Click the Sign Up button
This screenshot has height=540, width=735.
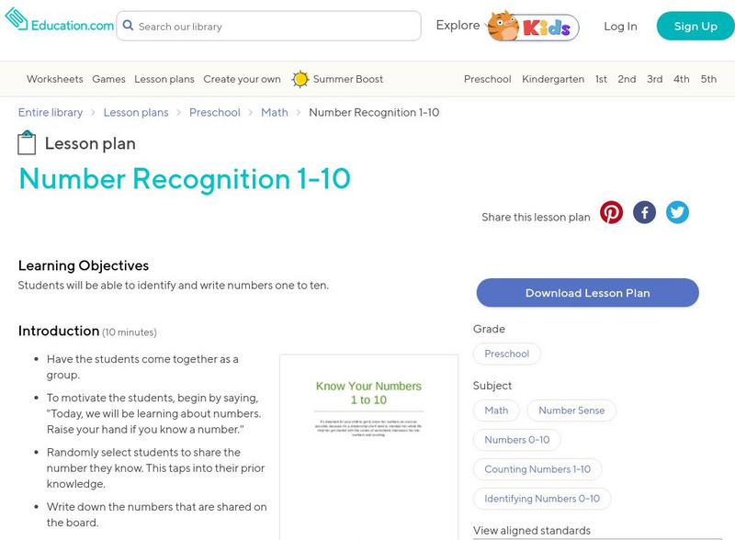(x=695, y=26)
